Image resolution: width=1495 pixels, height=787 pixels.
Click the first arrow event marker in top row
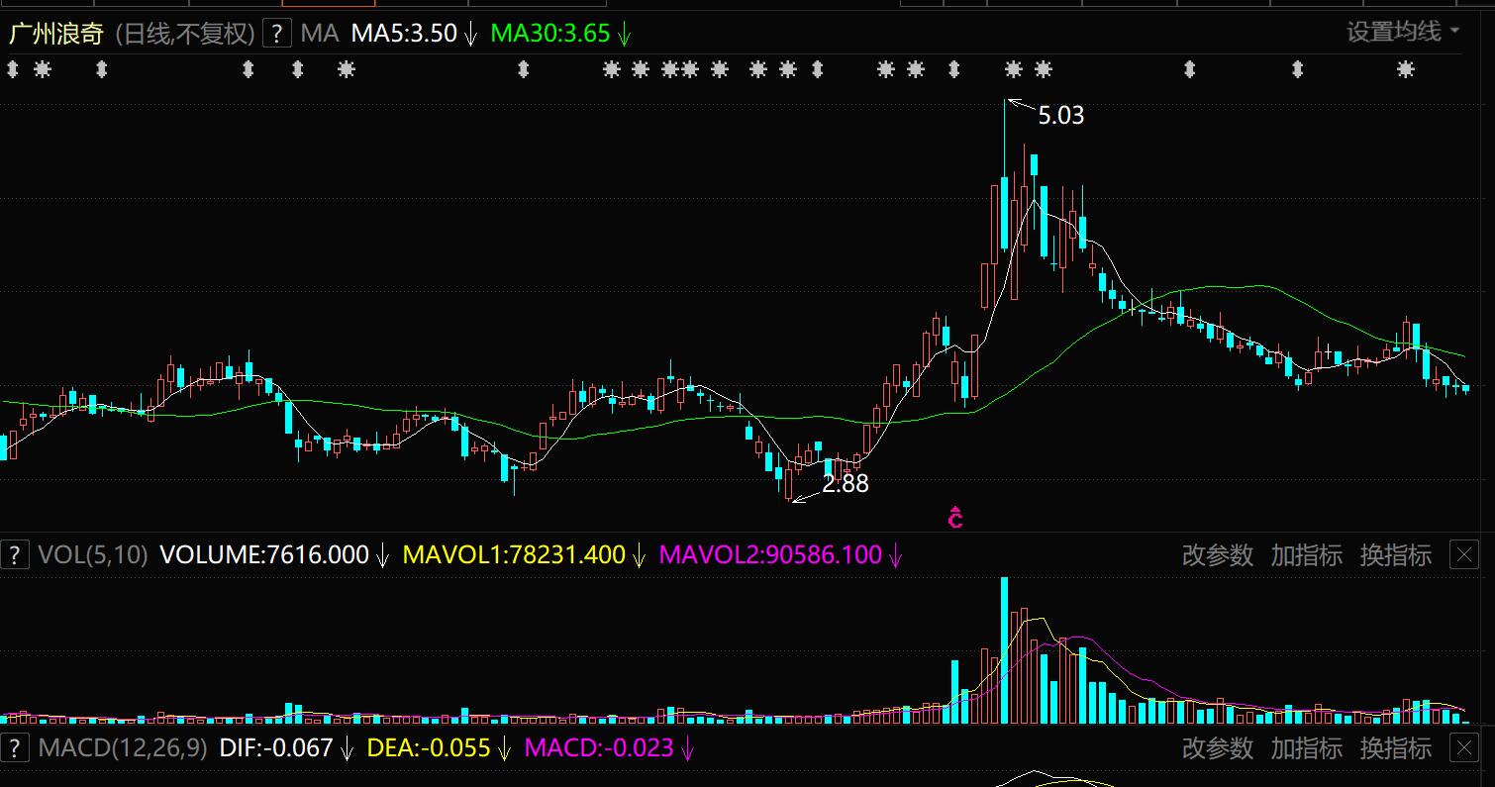pos(12,69)
